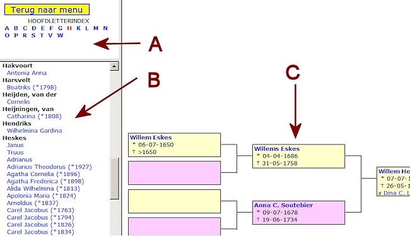
Task: Click empty pink box below Willem Eskes
Action: [x=174, y=173]
